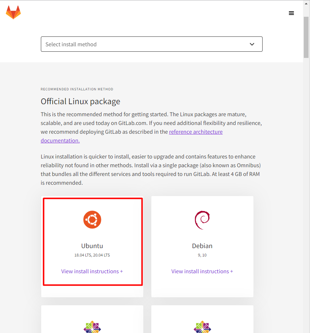Click the Ubuntu logo icon
310x333 pixels.
click(92, 220)
